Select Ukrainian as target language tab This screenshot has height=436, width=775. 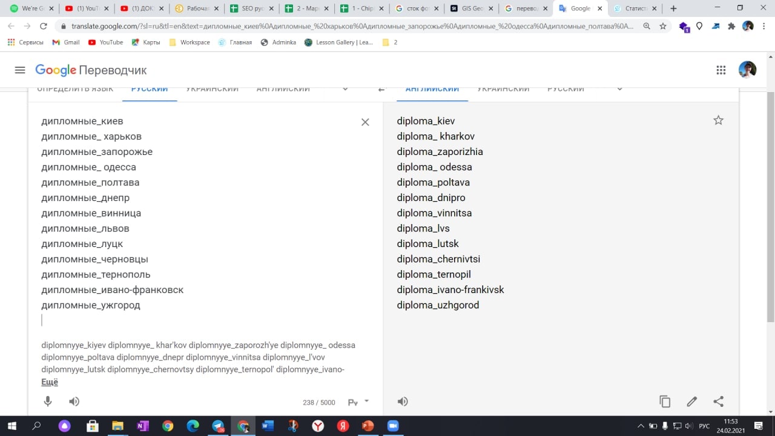pos(503,89)
